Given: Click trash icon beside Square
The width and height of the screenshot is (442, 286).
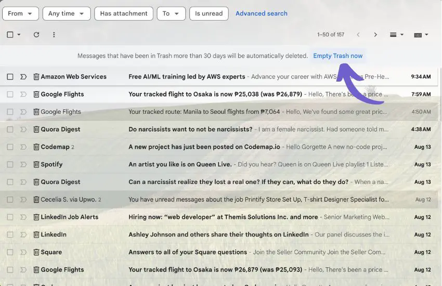Looking at the screenshot, I should click(x=36, y=252).
